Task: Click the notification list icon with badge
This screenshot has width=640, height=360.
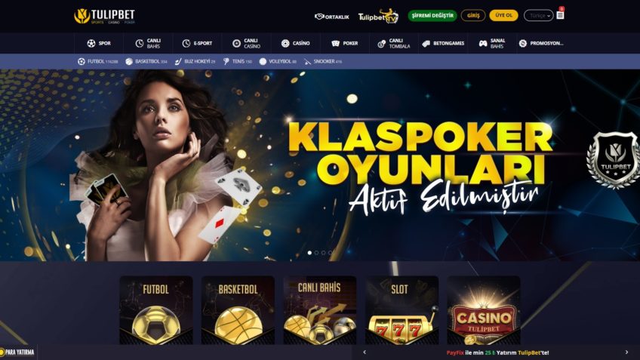Action: tap(560, 15)
